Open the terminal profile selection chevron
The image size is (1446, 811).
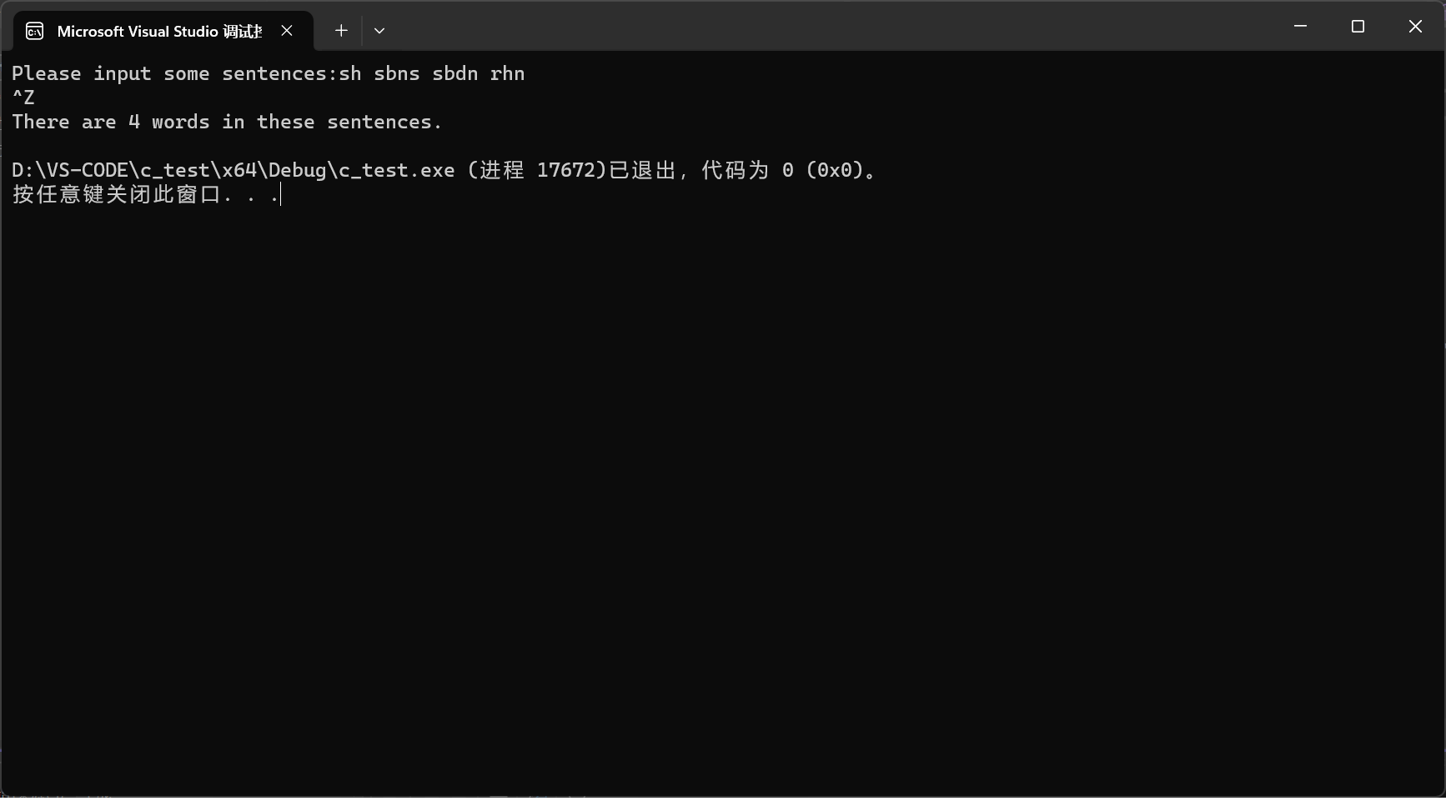coord(379,30)
